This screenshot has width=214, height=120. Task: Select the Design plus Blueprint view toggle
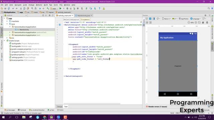pyautogui.click(x=154, y=19)
